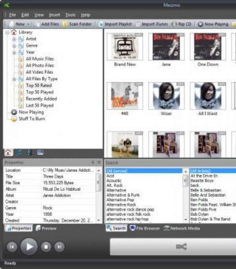This screenshot has height=269, width=236.
Task: Close the Properties panel
Action: click(99, 162)
